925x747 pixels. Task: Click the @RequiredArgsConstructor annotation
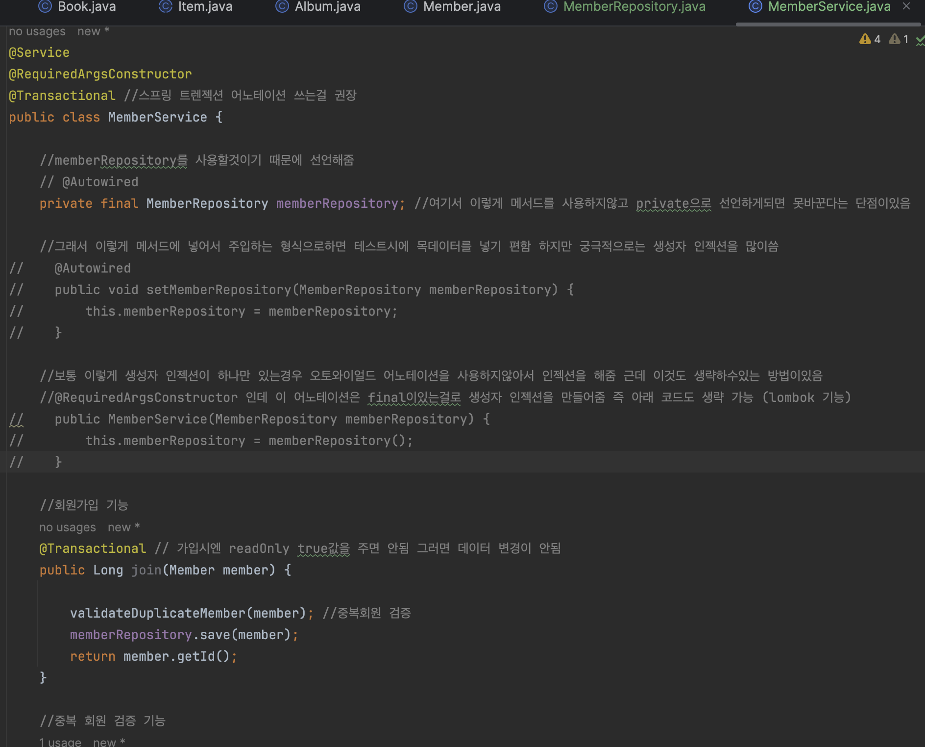click(100, 74)
